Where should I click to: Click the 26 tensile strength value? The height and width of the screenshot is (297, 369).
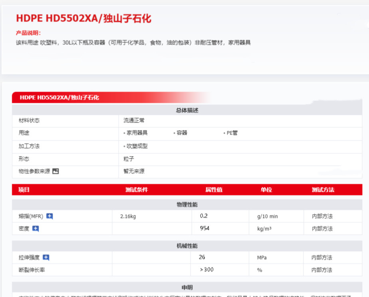202,257
